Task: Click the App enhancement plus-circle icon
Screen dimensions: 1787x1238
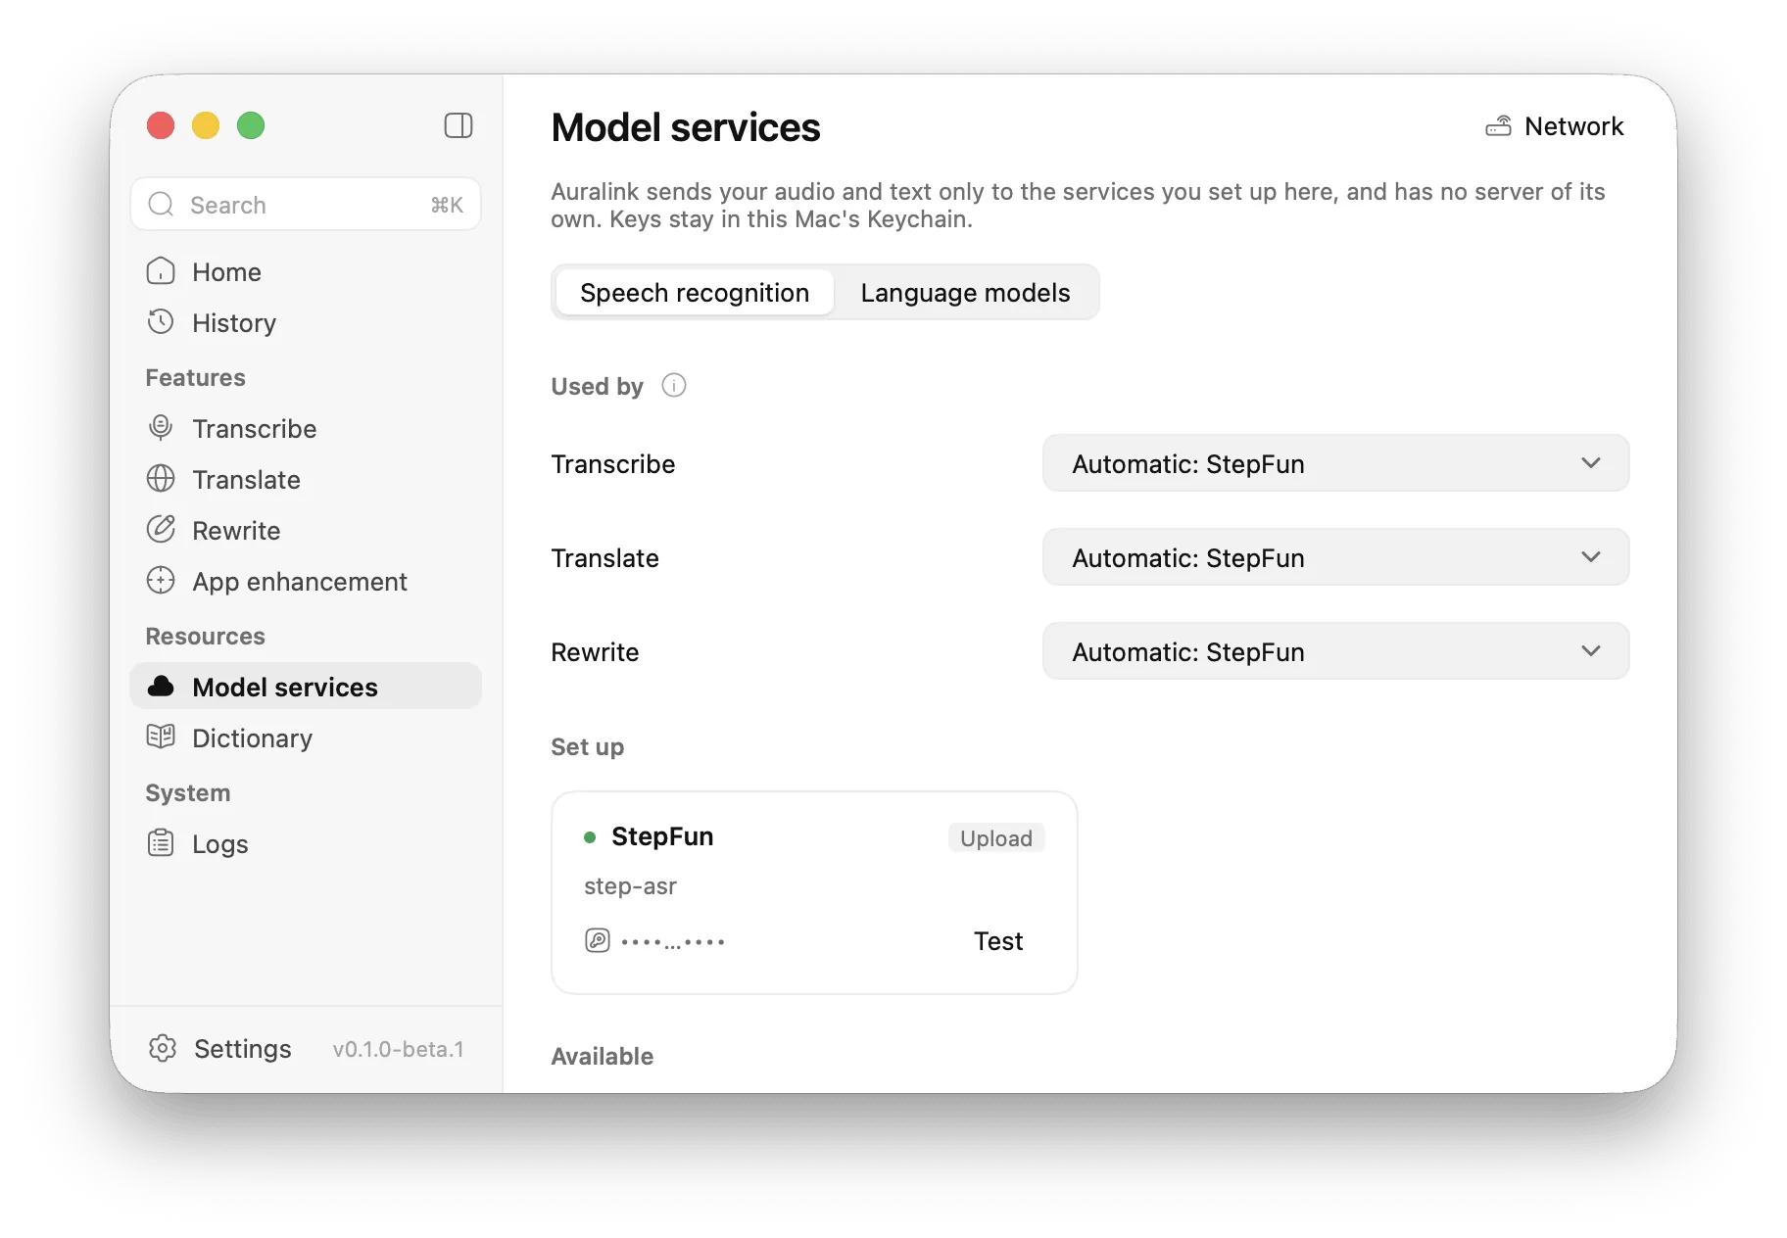Action: [x=161, y=581]
